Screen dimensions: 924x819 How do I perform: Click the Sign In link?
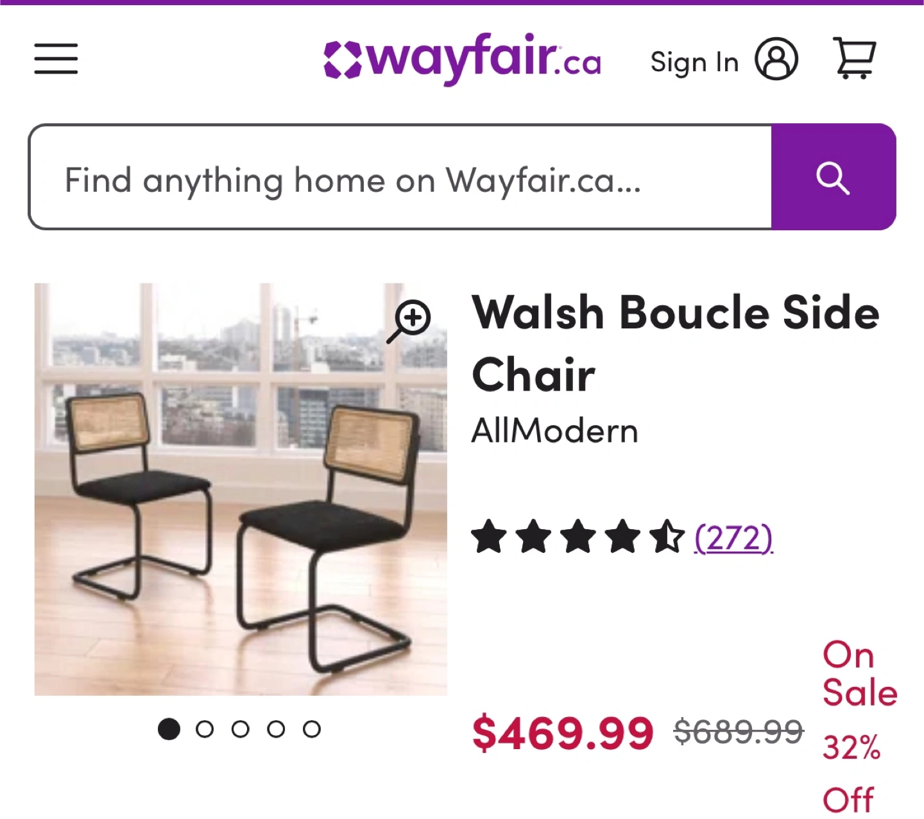click(694, 62)
